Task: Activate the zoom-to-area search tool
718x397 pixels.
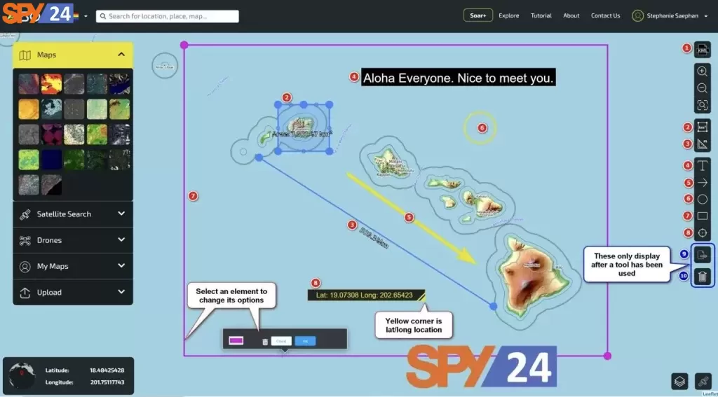Action: click(702, 105)
